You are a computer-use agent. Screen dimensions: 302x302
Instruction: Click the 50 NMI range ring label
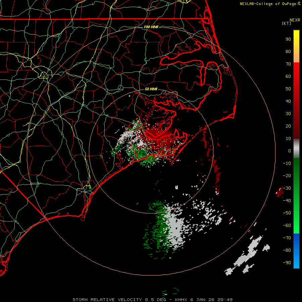pos(151,89)
